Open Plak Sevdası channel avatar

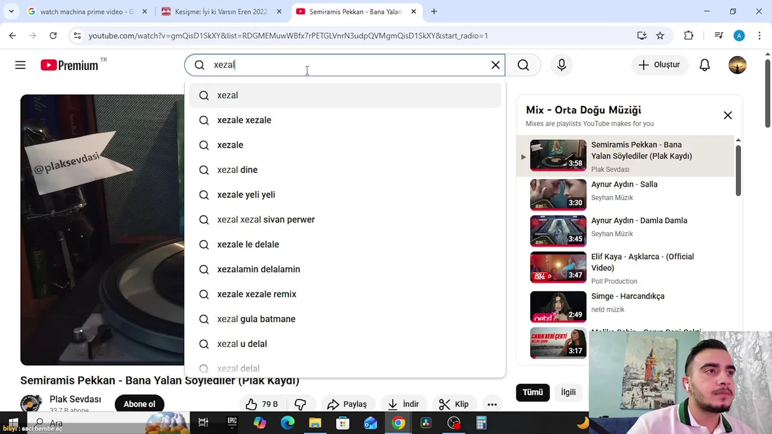[x=31, y=404]
